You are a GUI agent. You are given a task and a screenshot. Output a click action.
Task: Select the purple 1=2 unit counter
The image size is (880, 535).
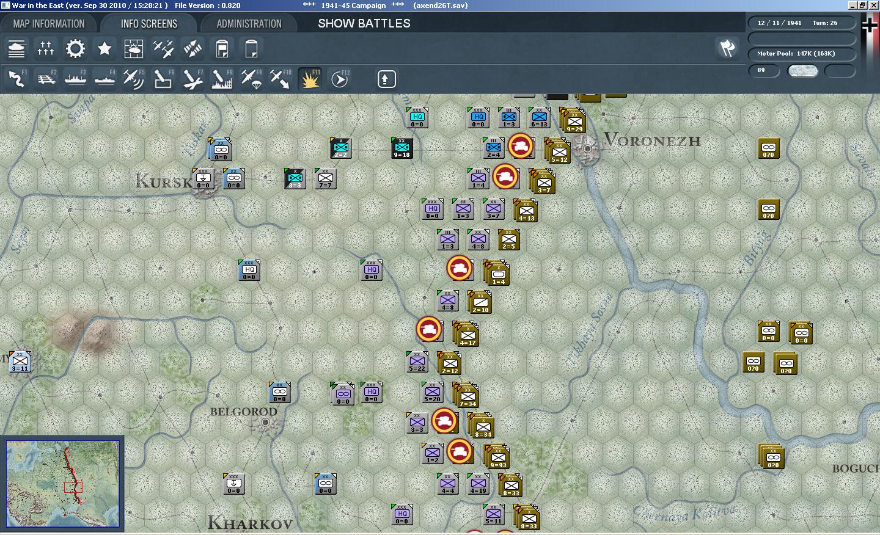coord(432,454)
